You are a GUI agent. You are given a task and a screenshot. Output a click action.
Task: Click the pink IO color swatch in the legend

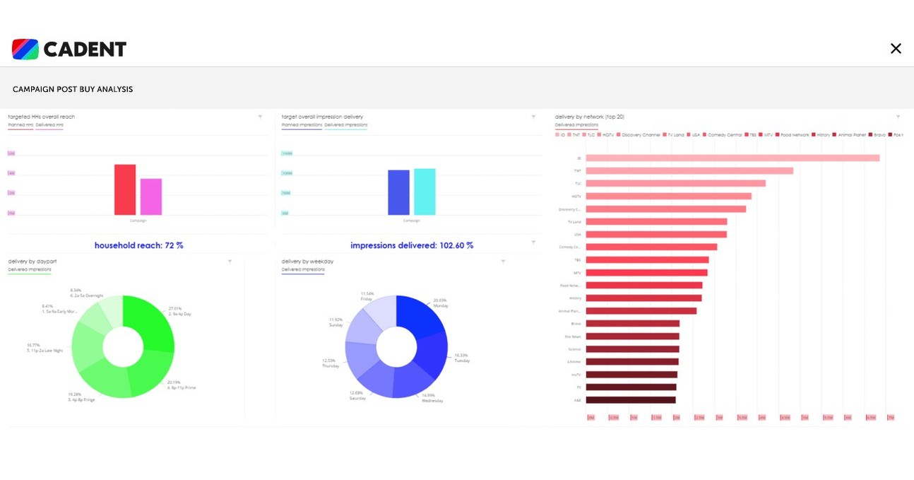click(557, 133)
